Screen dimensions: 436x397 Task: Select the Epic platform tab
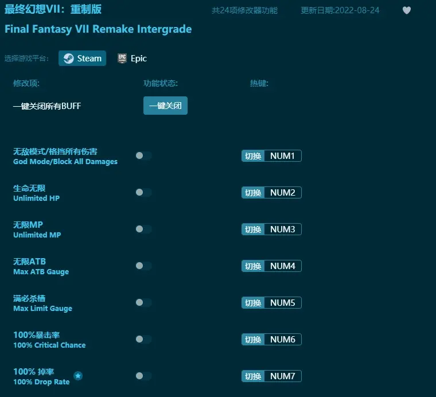coord(132,59)
